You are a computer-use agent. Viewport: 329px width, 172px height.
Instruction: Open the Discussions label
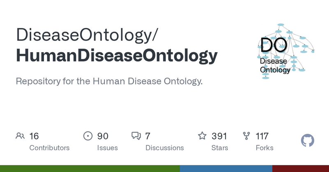[x=164, y=148]
